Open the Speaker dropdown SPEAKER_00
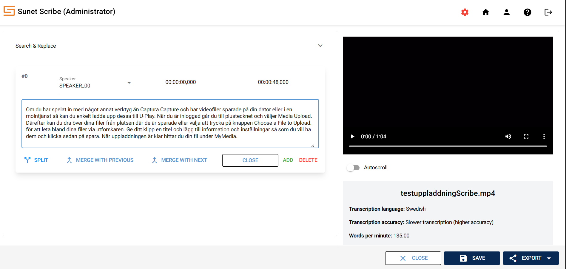The width and height of the screenshot is (566, 269). [96, 85]
